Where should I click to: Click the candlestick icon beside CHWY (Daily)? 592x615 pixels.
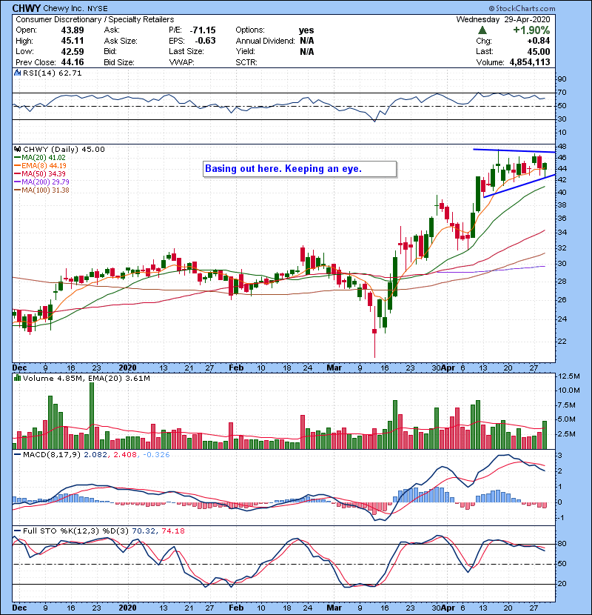pyautogui.click(x=17, y=149)
